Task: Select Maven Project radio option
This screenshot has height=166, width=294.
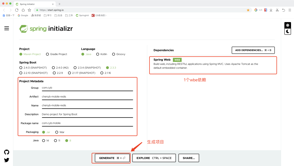Action: coord(30,54)
